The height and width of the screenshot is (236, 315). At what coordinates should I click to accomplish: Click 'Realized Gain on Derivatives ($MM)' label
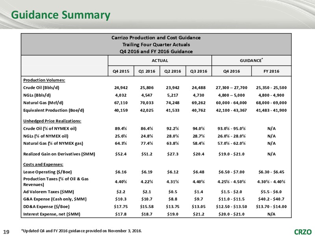coord(59,154)
